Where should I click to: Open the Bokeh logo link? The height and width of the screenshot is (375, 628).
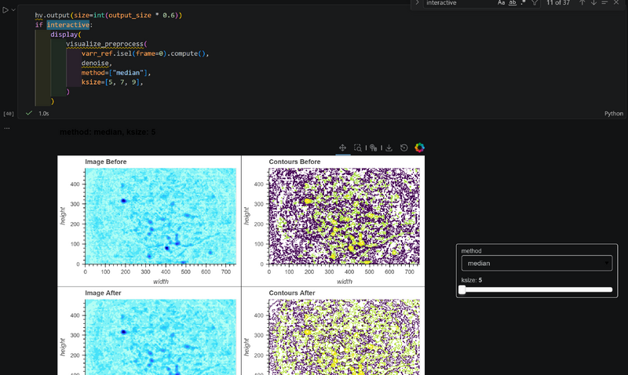click(419, 147)
